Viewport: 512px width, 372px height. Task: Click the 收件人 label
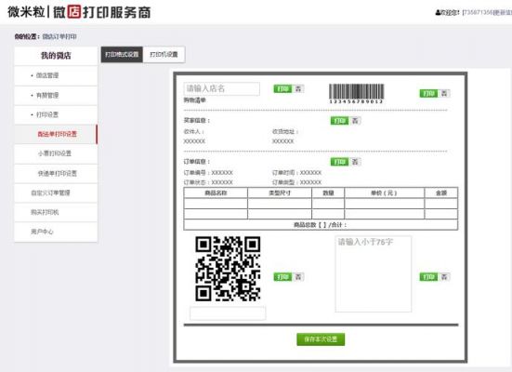point(194,132)
